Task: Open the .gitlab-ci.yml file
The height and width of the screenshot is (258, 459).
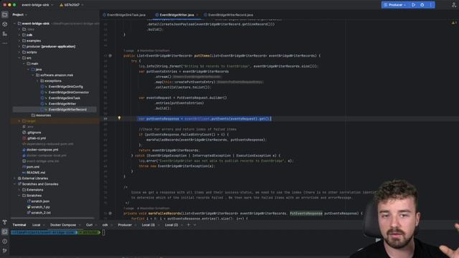Action: click(37, 138)
